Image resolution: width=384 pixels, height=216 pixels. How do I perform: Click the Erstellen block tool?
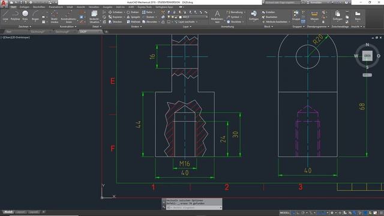[x=268, y=12]
